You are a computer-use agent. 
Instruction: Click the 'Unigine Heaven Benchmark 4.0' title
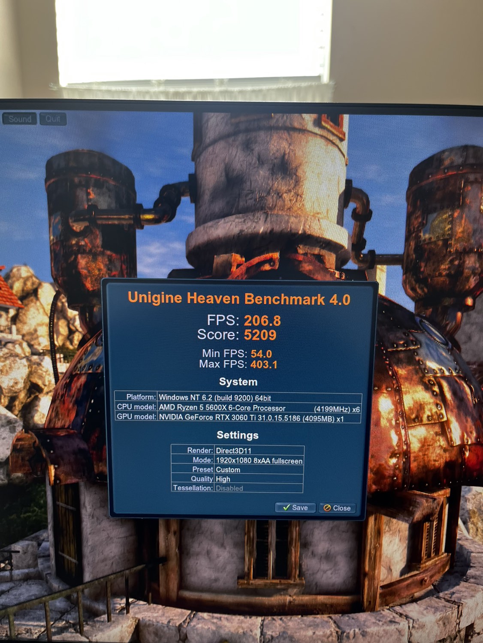click(x=239, y=298)
